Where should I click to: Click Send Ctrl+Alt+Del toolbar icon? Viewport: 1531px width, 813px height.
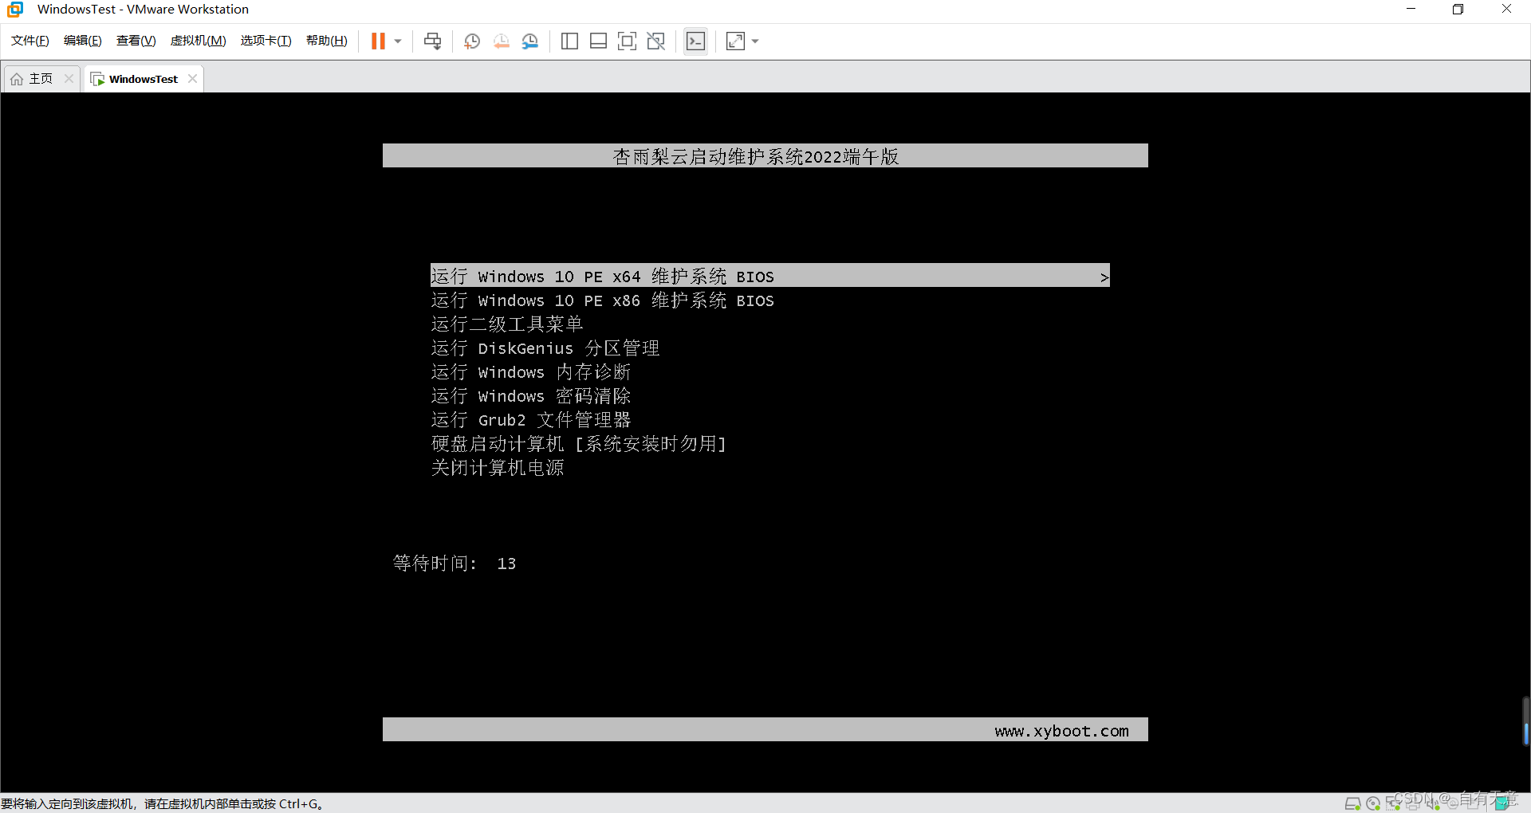[x=433, y=41]
